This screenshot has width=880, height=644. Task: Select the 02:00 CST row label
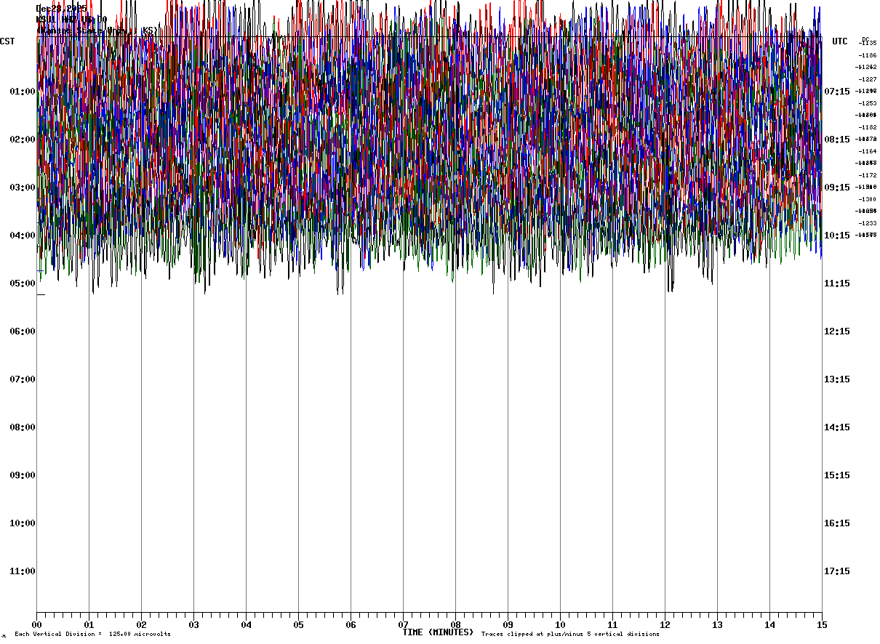pyautogui.click(x=23, y=140)
